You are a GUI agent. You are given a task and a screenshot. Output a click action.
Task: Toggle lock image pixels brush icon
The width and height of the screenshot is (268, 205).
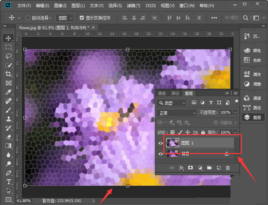[x=180, y=132]
